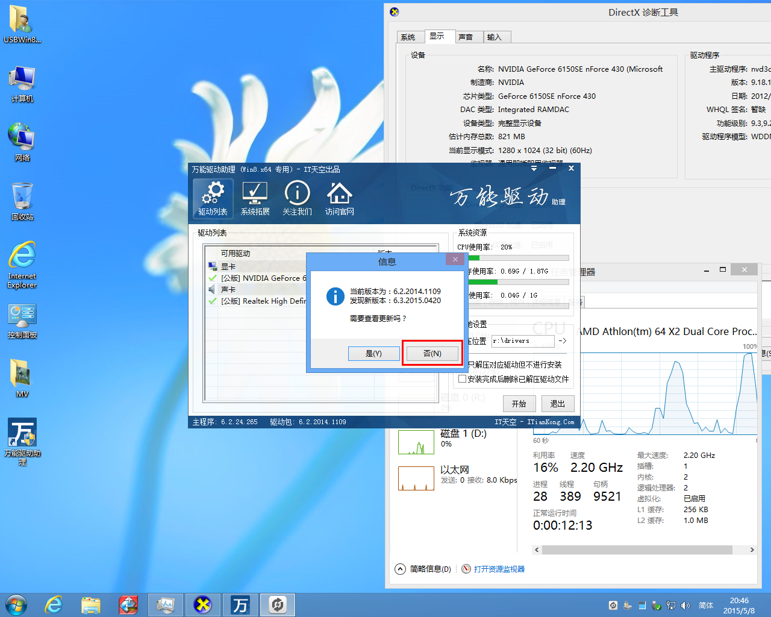This screenshot has height=617, width=771.
Task: Click the ITianKong.Com status bar text
Action: tap(551, 422)
